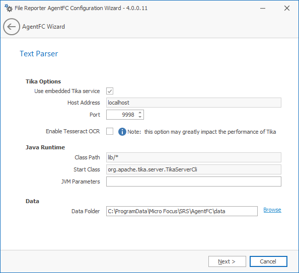The height and width of the screenshot is (273, 299).
Task: Click the blue info icon beside OCR note
Action: 122,132
